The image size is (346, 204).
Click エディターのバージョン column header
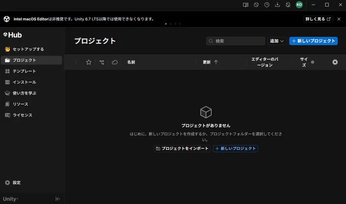(265, 62)
